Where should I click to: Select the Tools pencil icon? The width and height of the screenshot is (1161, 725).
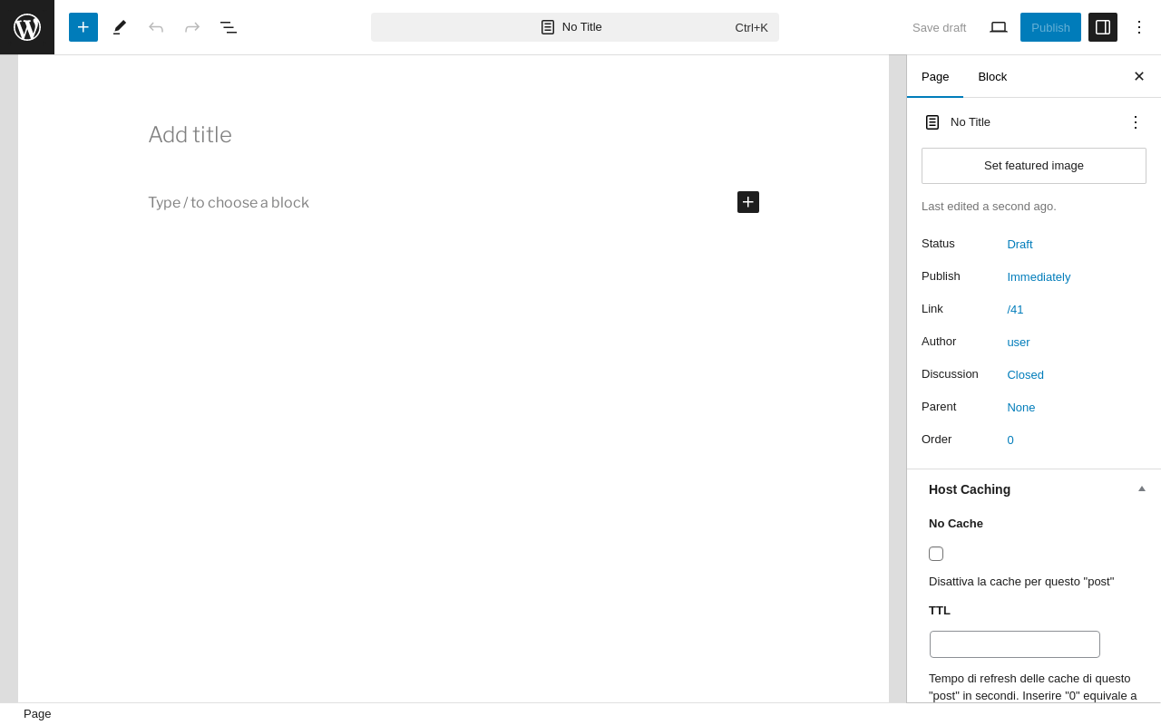click(120, 27)
